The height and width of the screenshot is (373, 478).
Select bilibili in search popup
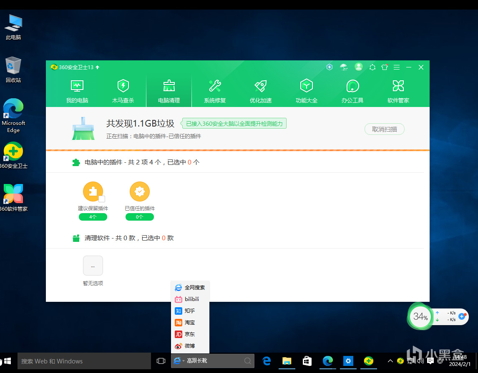click(190, 299)
